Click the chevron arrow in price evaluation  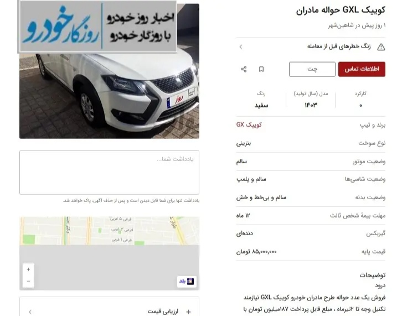(30, 312)
